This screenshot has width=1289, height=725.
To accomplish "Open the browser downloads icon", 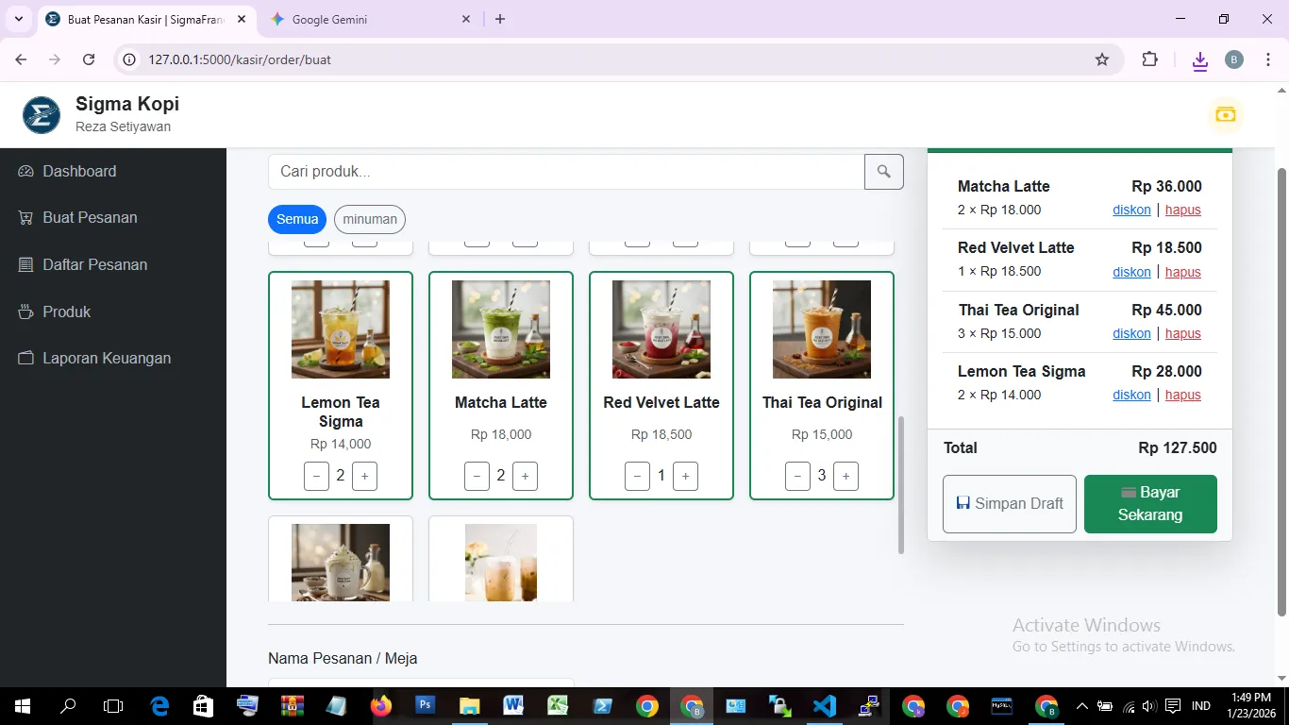I will point(1200,60).
